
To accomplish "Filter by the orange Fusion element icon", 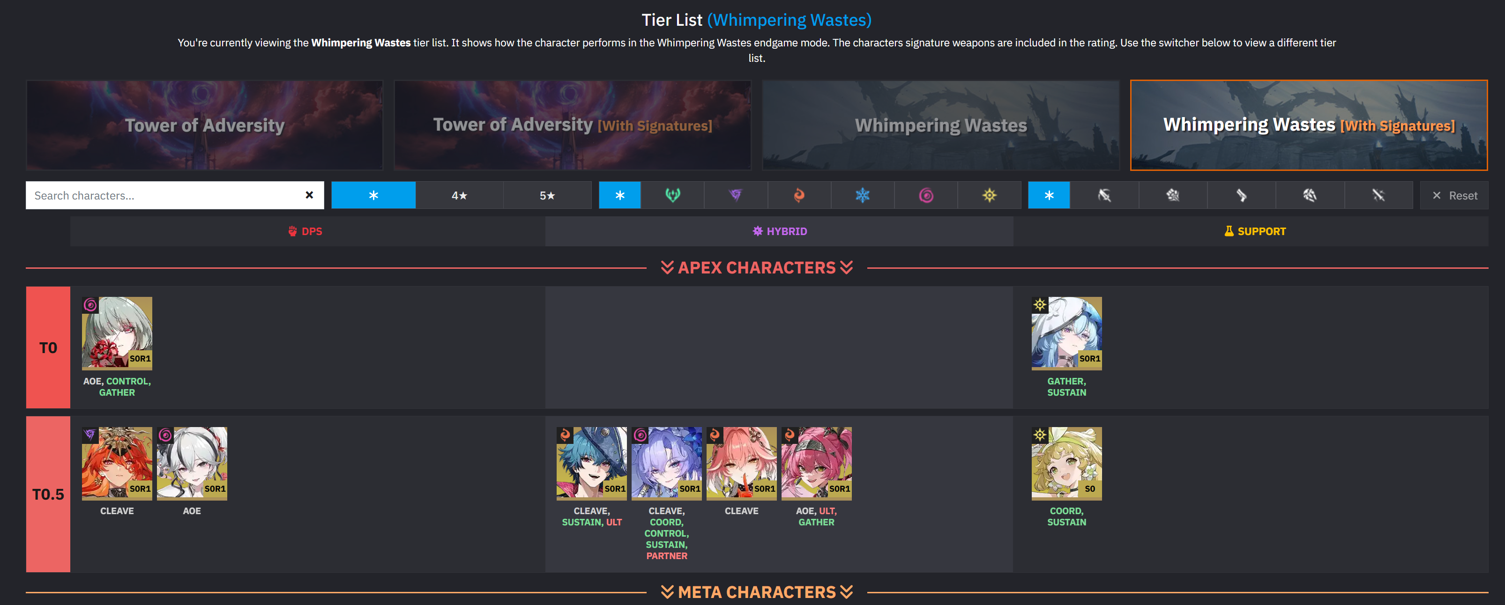I will click(799, 195).
